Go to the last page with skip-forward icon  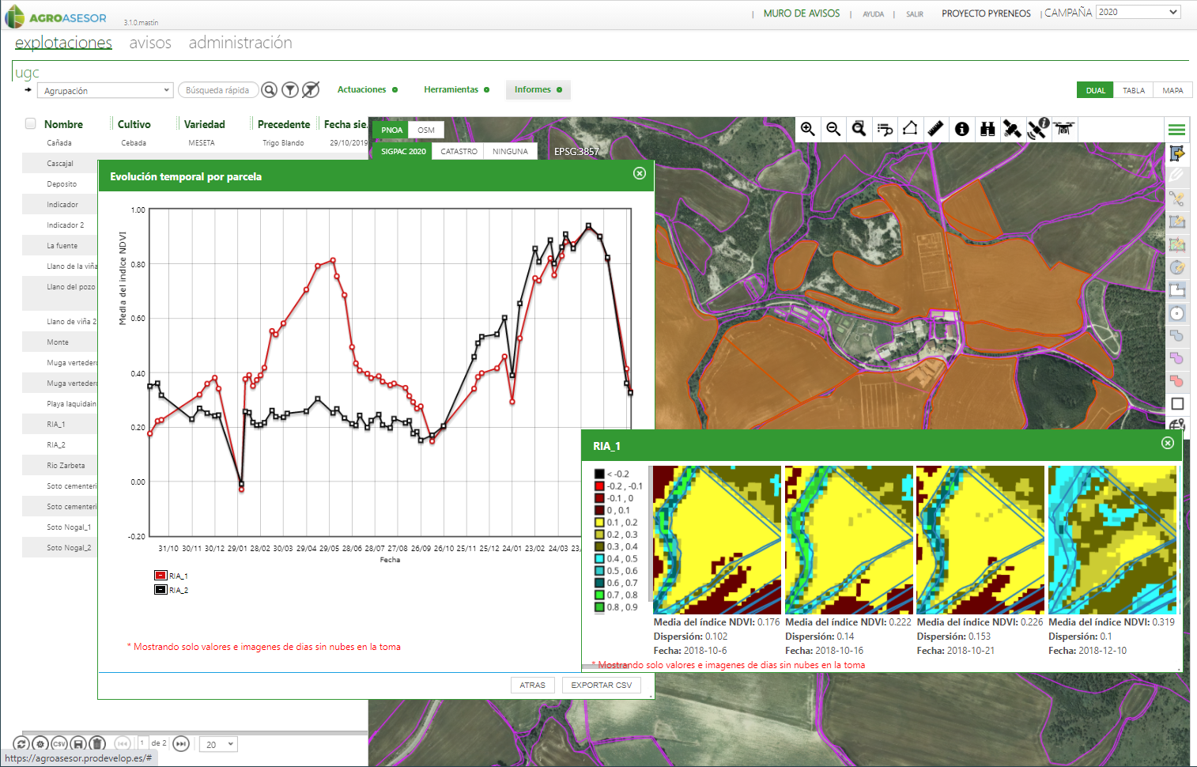tap(181, 744)
